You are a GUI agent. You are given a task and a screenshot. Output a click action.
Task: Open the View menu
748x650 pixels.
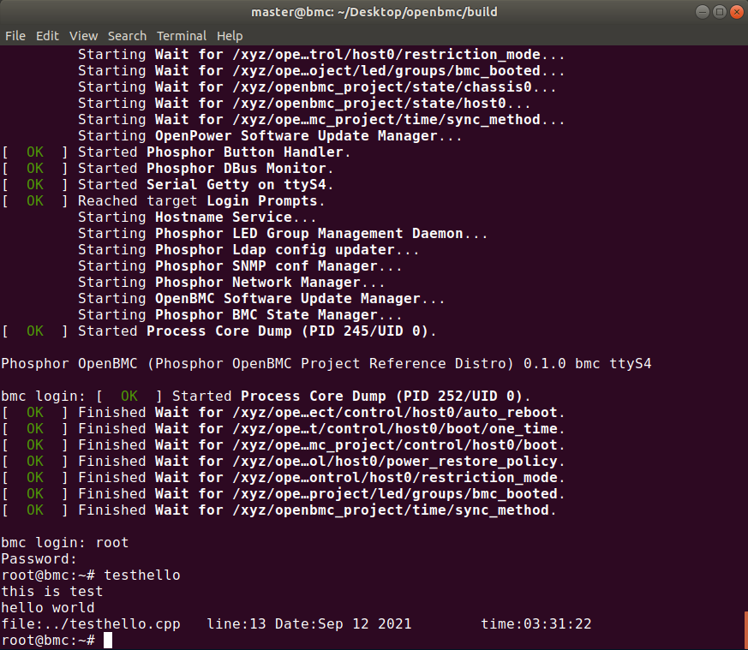point(83,36)
